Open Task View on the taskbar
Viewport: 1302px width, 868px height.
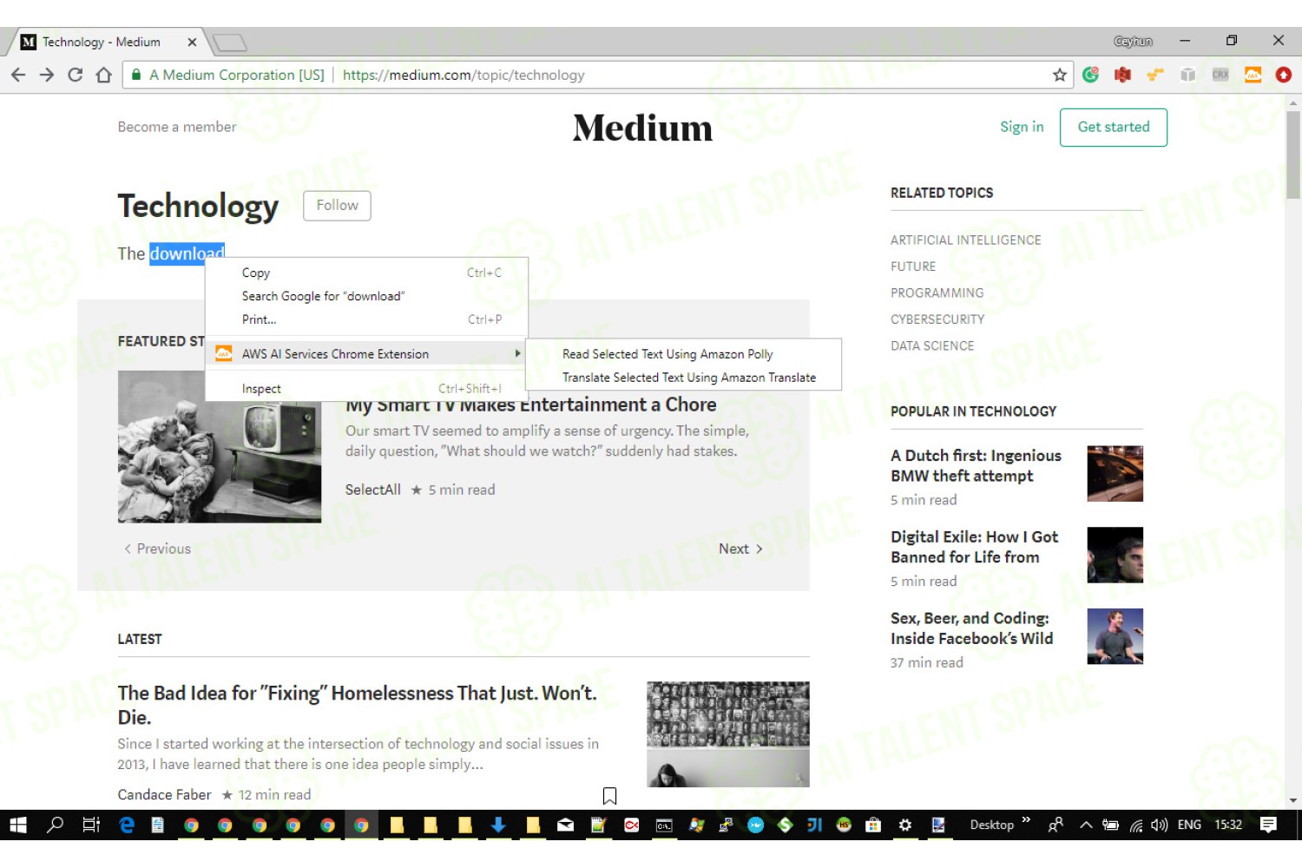[x=91, y=825]
